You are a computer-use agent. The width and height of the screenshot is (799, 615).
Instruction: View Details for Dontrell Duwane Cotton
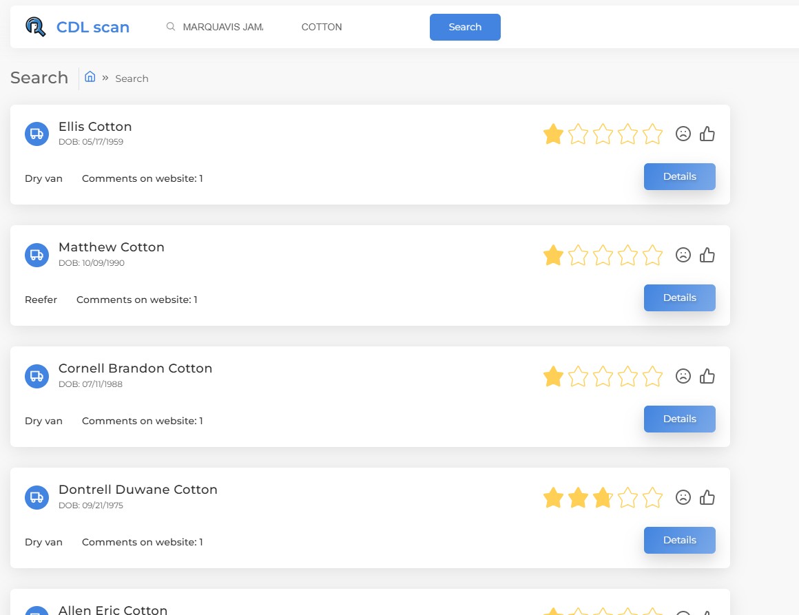679,540
